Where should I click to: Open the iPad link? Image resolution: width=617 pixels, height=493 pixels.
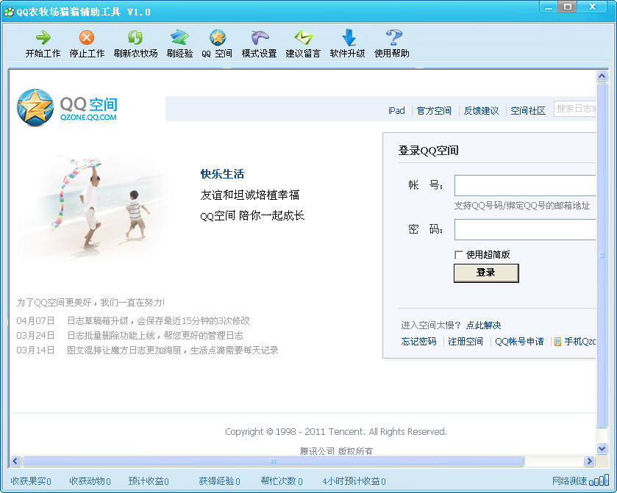point(396,111)
